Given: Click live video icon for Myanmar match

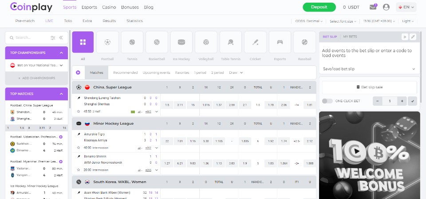Looking at the screenshot, I should coord(61,162).
